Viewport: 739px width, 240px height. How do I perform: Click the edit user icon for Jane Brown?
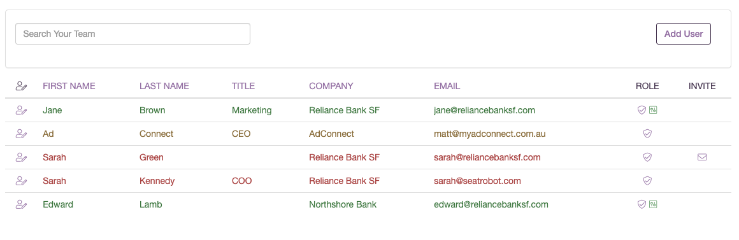coord(21,110)
